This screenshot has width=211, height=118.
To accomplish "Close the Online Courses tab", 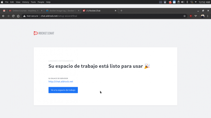I will [x=42, y=11].
